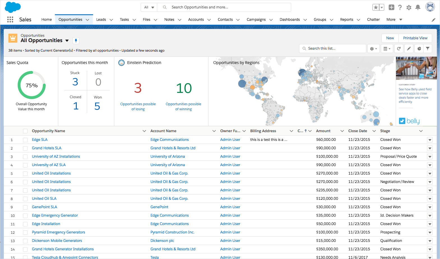Click the Favorites star icon

click(376, 7)
